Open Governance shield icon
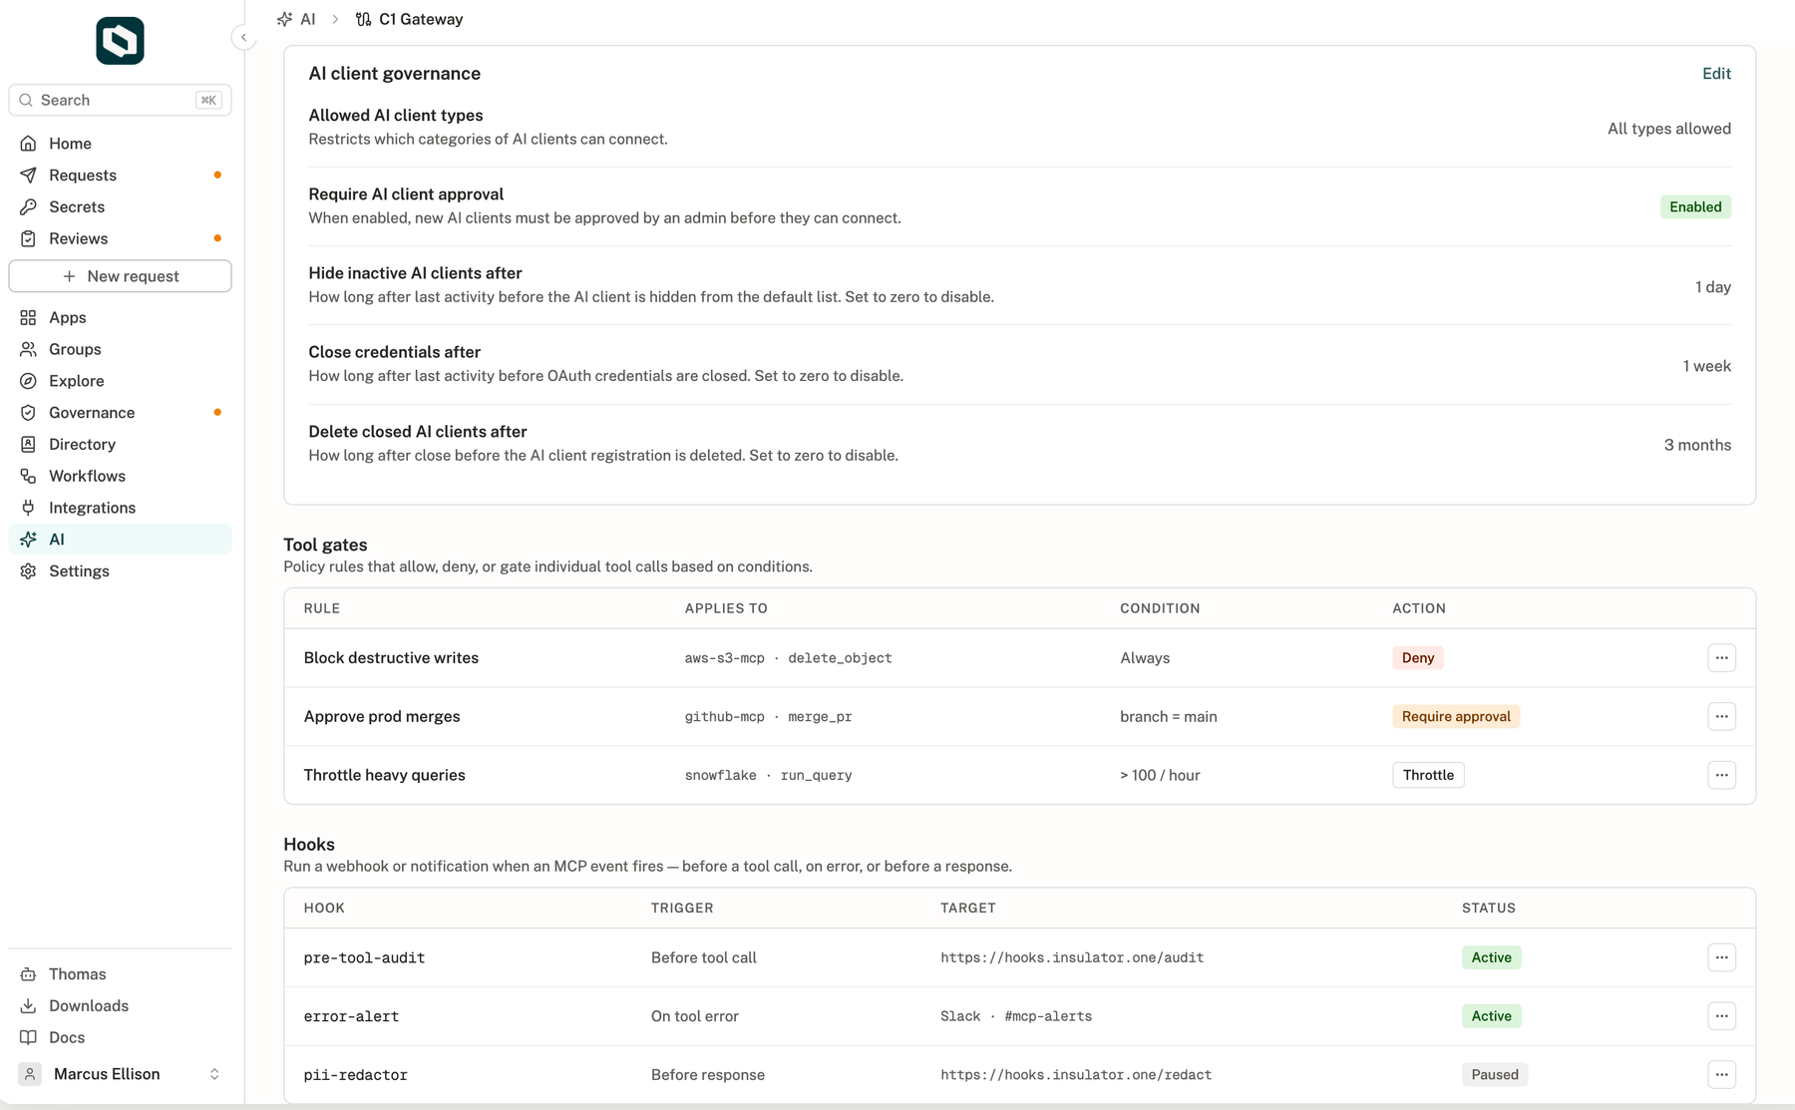The width and height of the screenshot is (1795, 1110). pyautogui.click(x=28, y=413)
